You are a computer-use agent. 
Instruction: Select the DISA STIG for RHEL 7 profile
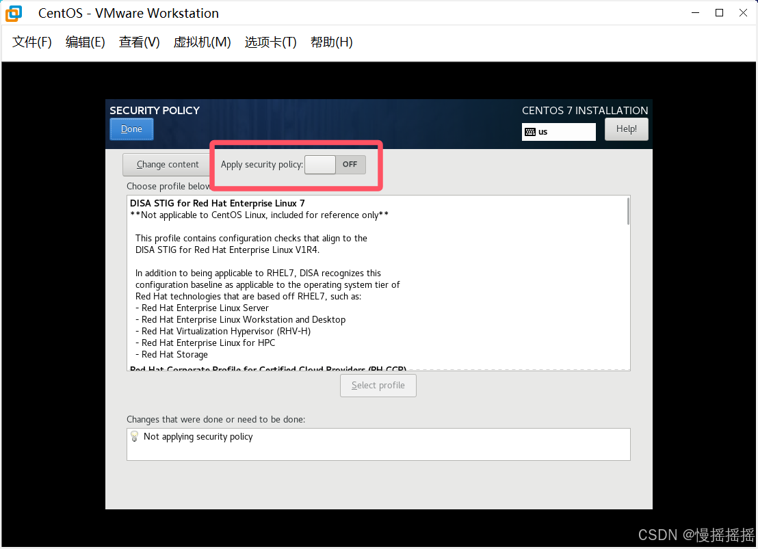click(218, 203)
